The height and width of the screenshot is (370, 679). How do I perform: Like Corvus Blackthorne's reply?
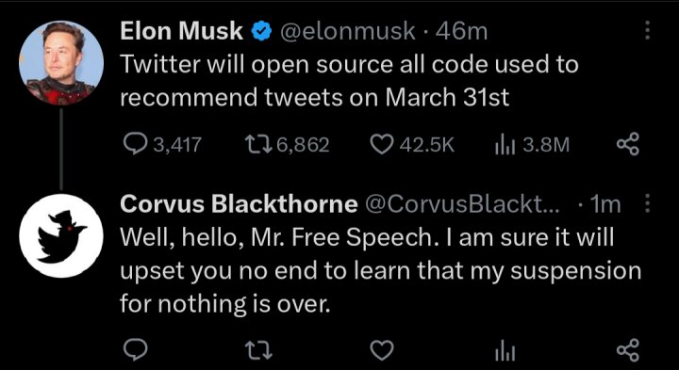[x=383, y=349]
